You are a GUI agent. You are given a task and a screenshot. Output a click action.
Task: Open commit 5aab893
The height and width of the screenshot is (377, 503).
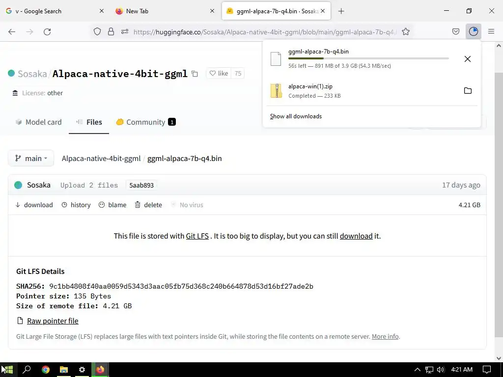[141, 185]
